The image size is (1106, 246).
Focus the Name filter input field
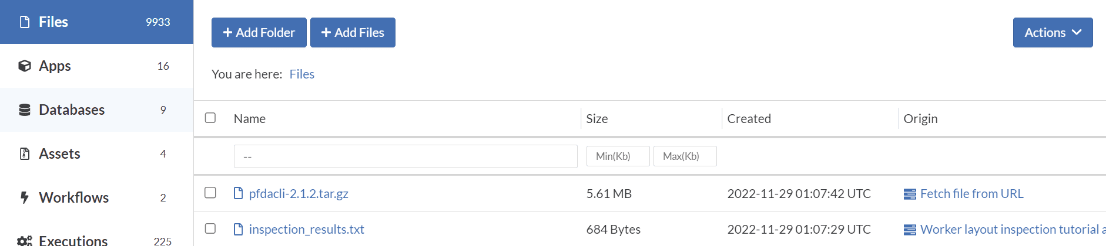[405, 156]
